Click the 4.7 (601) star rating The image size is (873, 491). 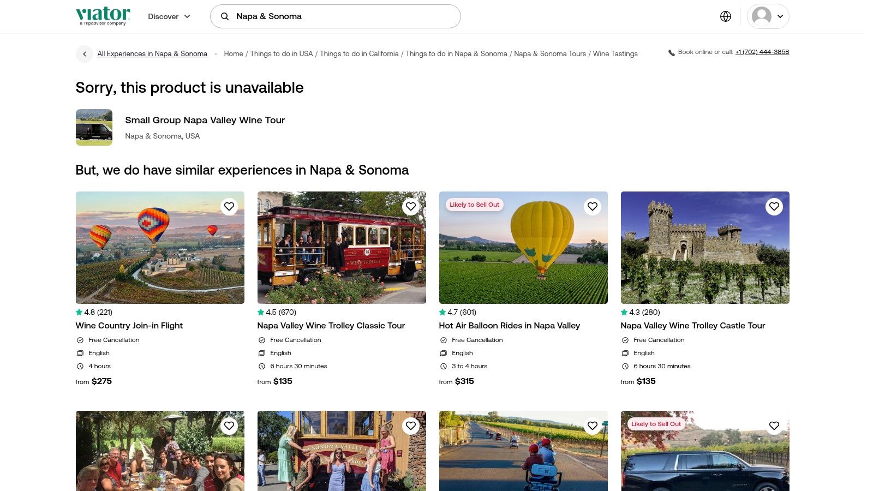click(x=458, y=313)
